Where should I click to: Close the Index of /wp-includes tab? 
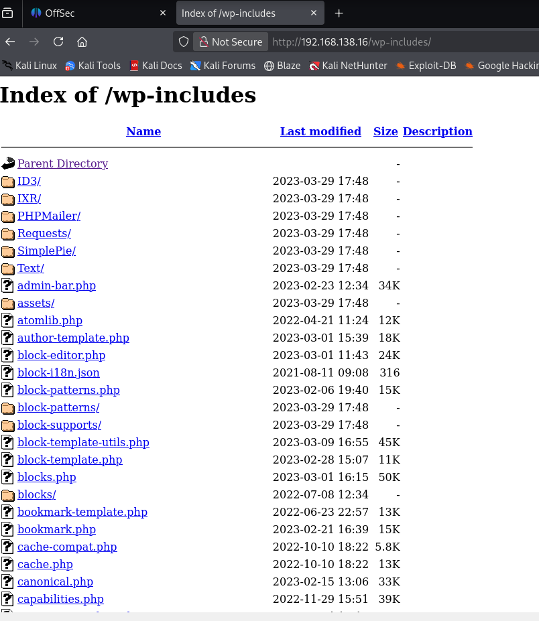[x=314, y=13]
